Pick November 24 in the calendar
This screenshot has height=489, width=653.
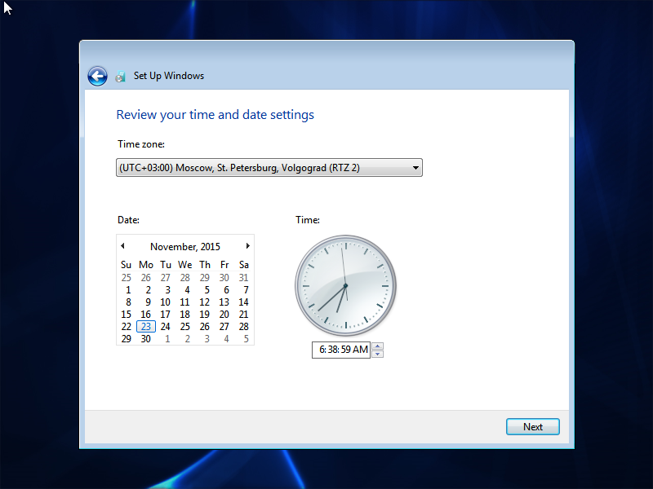click(x=166, y=327)
